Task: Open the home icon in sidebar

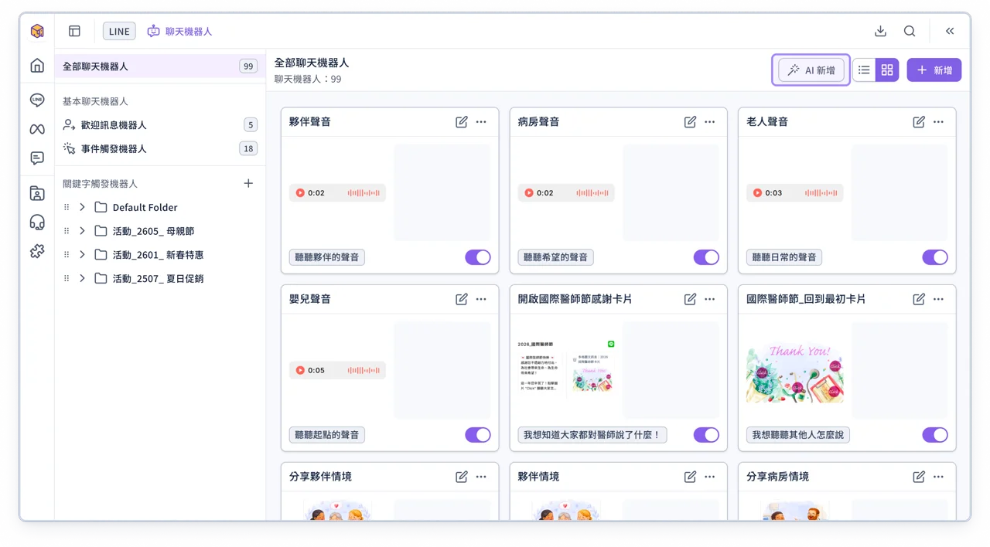Action: (x=37, y=66)
